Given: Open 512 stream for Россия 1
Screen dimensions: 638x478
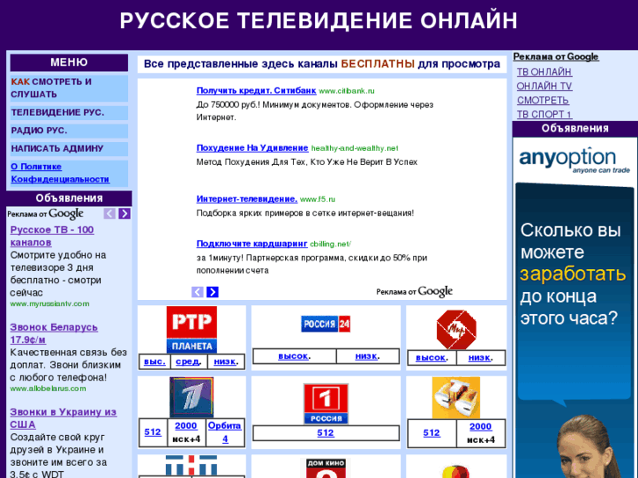Looking at the screenshot, I should (x=326, y=433).
